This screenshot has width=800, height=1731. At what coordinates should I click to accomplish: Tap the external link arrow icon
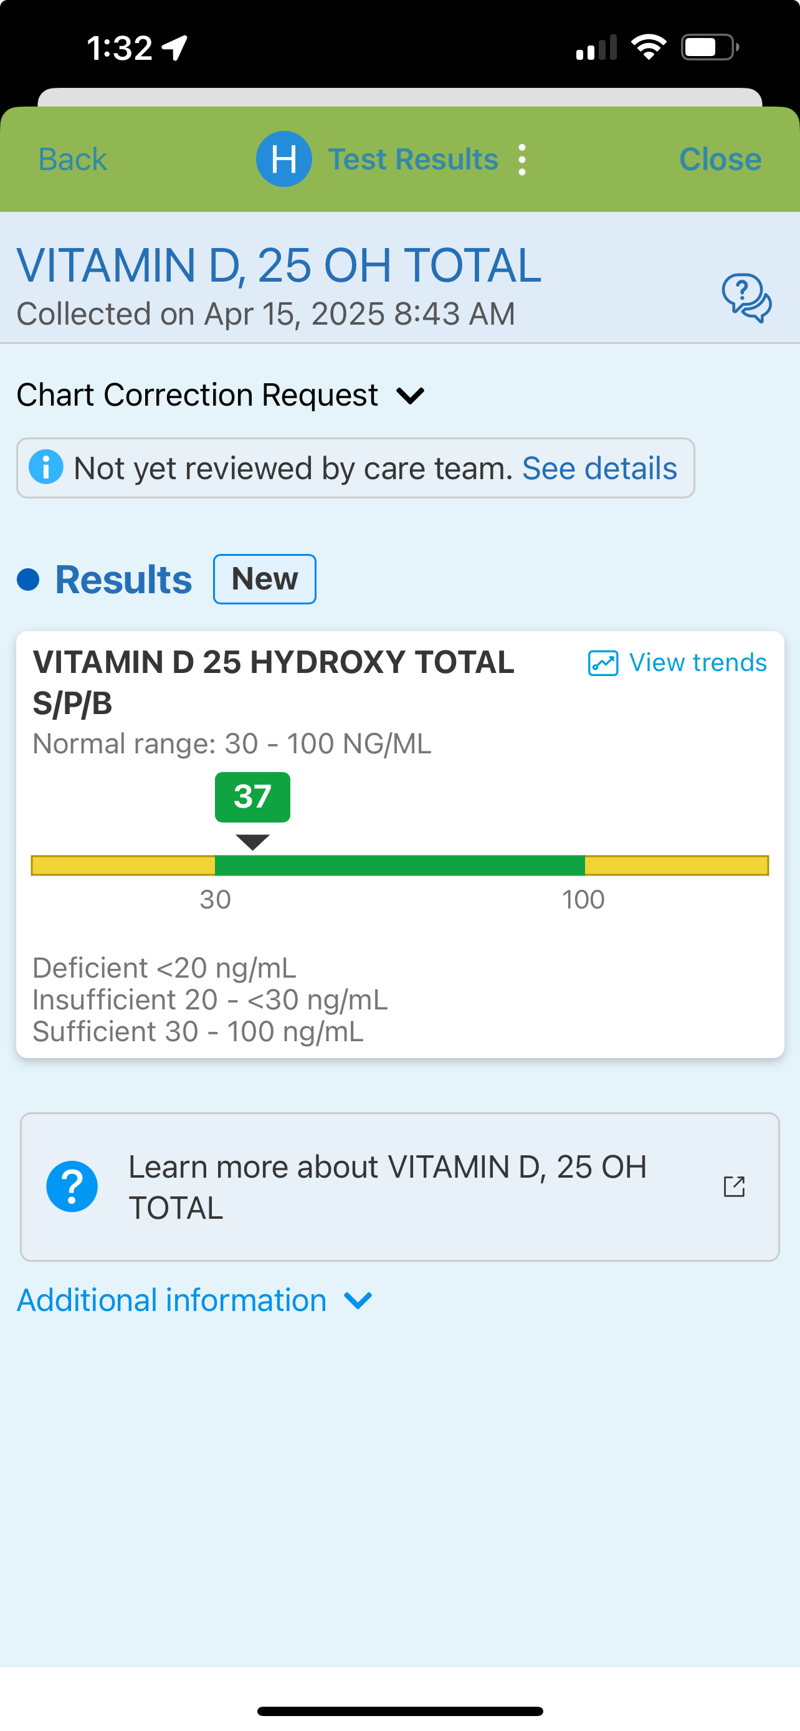[734, 1186]
